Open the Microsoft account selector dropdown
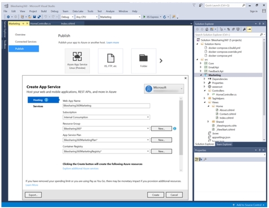This screenshot has height=208, width=269. point(164,89)
